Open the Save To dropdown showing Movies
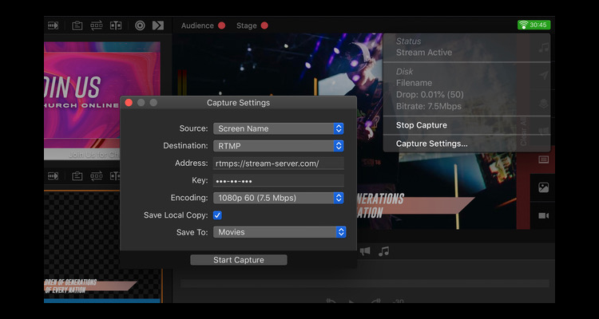Screen dimensions: 599x319 [280, 232]
